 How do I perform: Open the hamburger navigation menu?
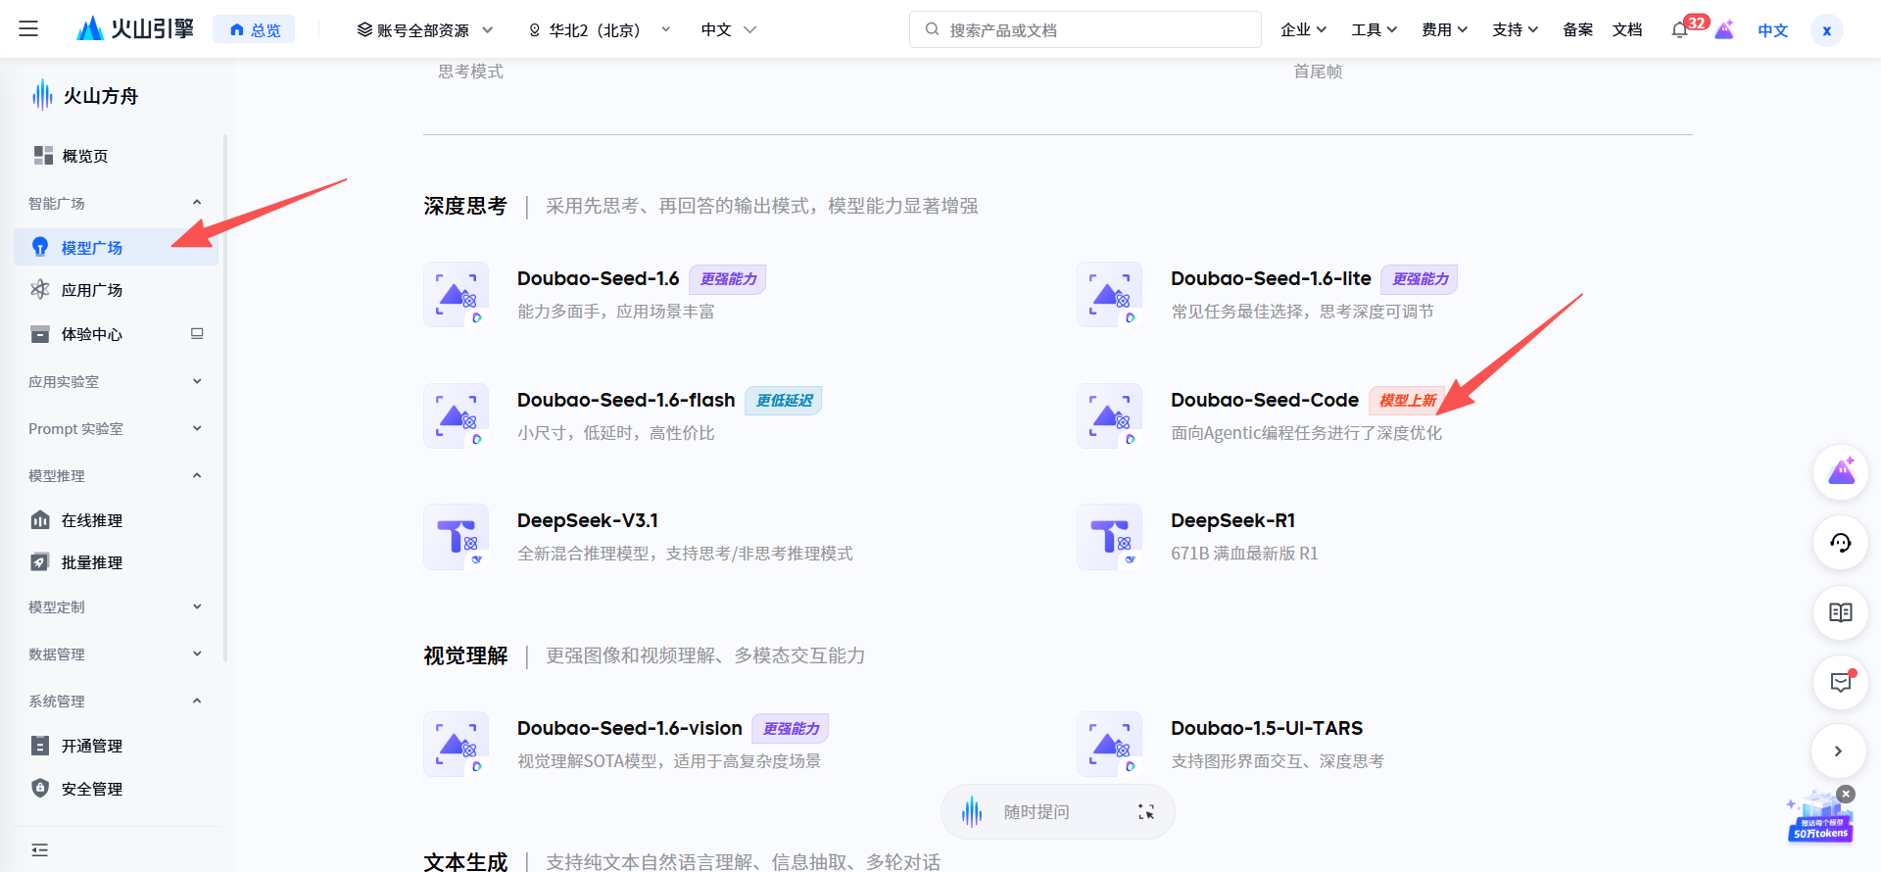pos(28,29)
